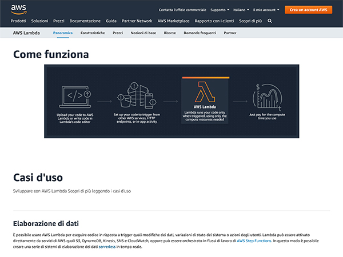Open Scopri di più menu
This screenshot has width=343, height=257.
click(x=250, y=21)
